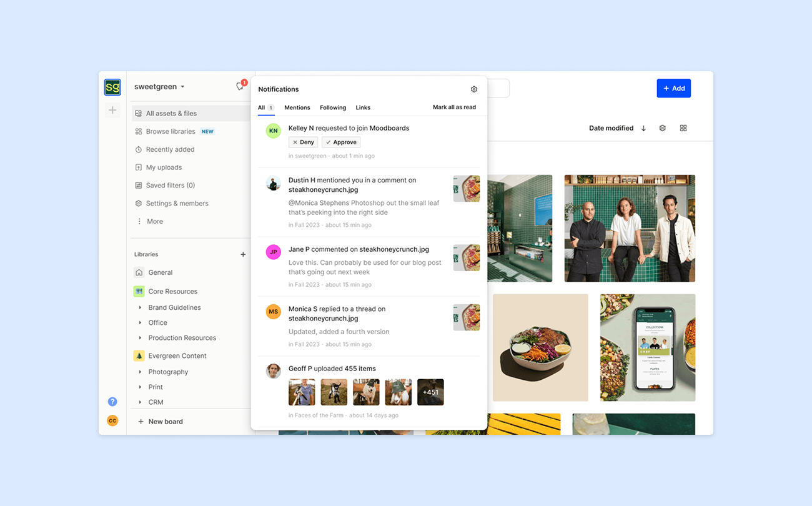The width and height of the screenshot is (812, 506).
Task: Expand the CRM folder
Action: pyautogui.click(x=140, y=402)
